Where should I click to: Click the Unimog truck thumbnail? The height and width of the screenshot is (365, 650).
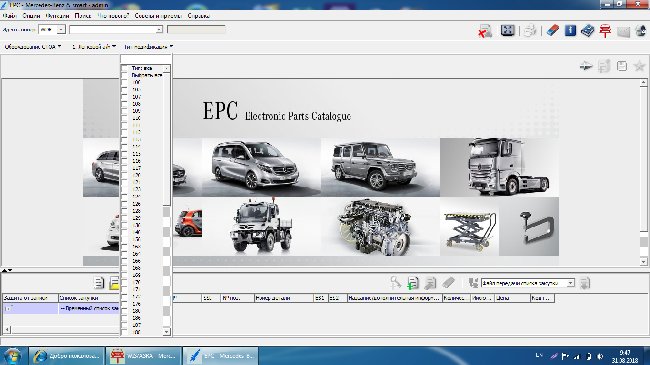click(x=261, y=226)
